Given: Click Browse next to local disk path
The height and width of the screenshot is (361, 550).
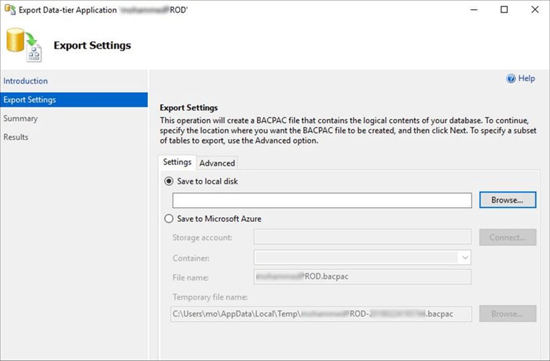Looking at the screenshot, I should pyautogui.click(x=508, y=200).
